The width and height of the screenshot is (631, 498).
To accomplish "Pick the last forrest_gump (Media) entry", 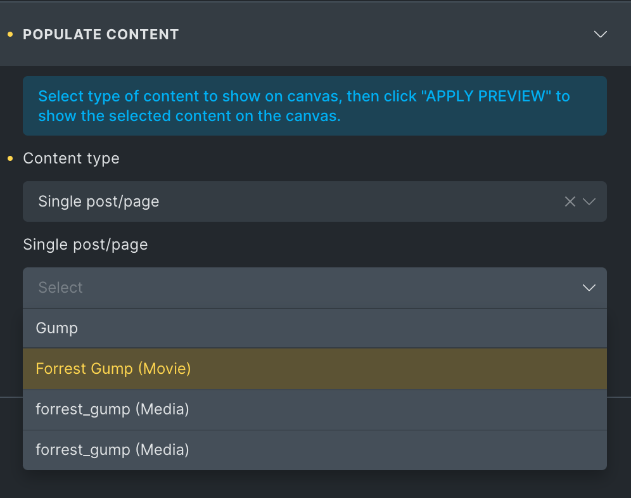I will click(x=315, y=450).
